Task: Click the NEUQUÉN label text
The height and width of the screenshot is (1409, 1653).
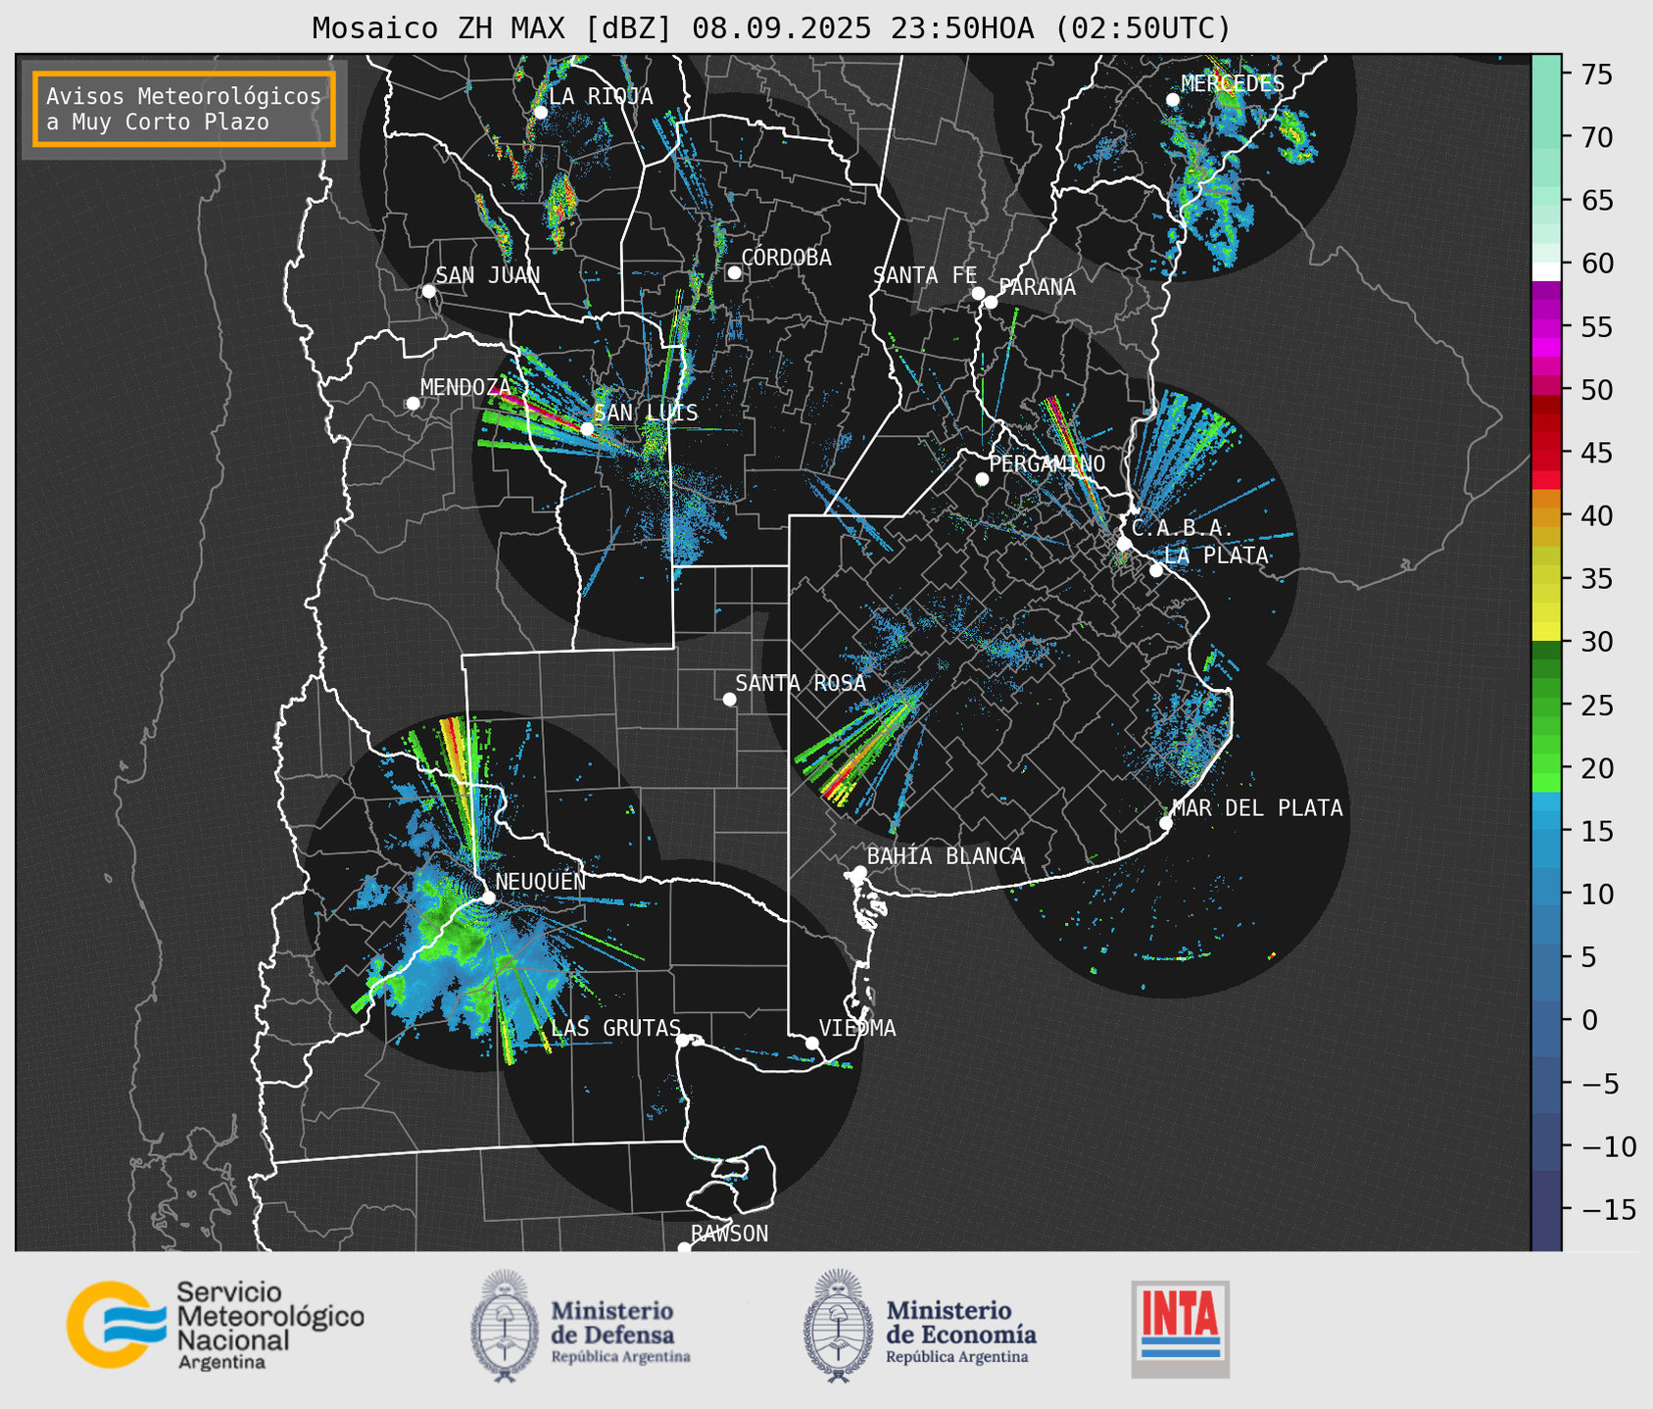Action: tap(541, 881)
